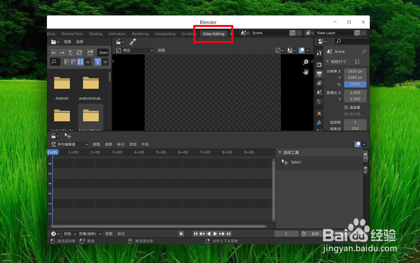
Task: Click the new scene copy icon beside Scene
Action: pos(292,33)
